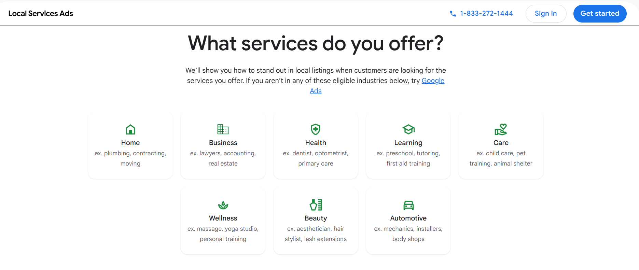The width and height of the screenshot is (639, 270).
Task: Open the Local Services Ads logo link
Action: 41,13
